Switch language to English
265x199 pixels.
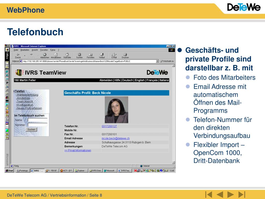coord(139,80)
